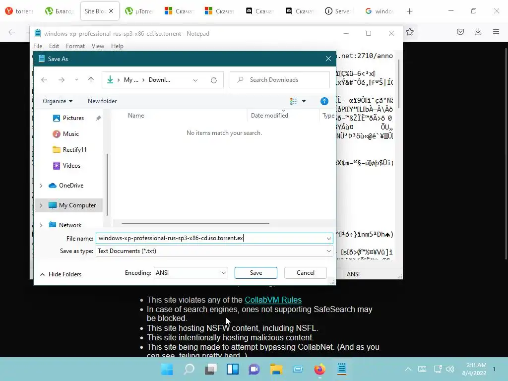Change the view layout icon
This screenshot has width=508, height=381.
(x=293, y=101)
